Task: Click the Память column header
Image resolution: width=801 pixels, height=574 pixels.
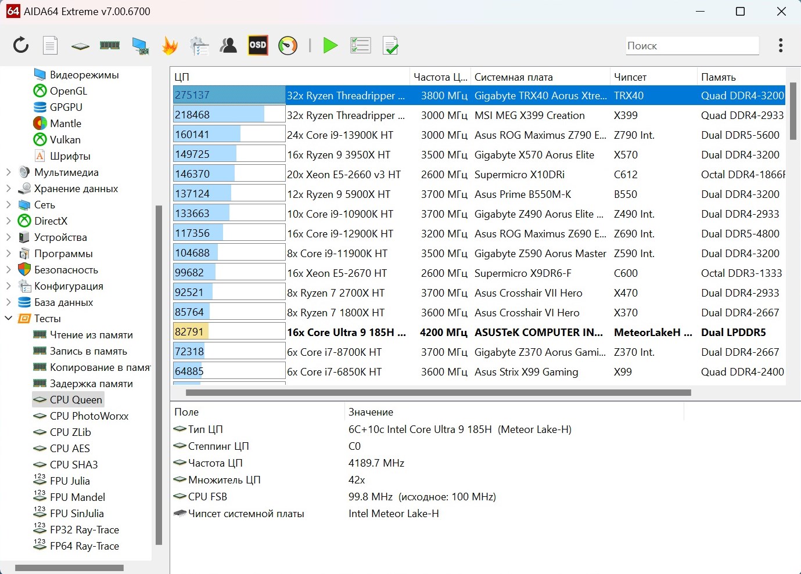Action: pos(719,77)
